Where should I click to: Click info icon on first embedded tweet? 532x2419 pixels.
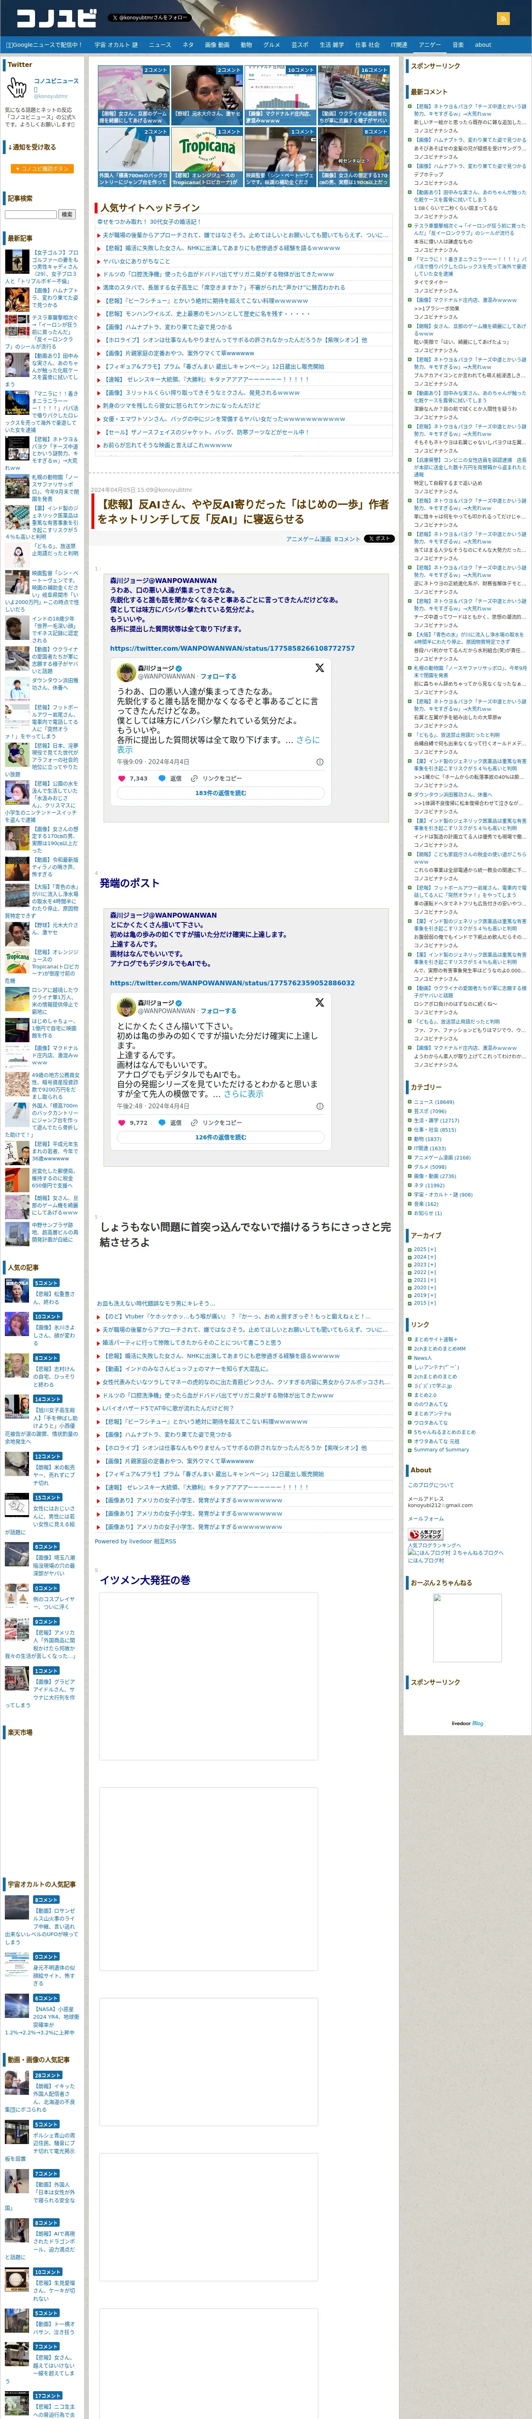(x=319, y=762)
